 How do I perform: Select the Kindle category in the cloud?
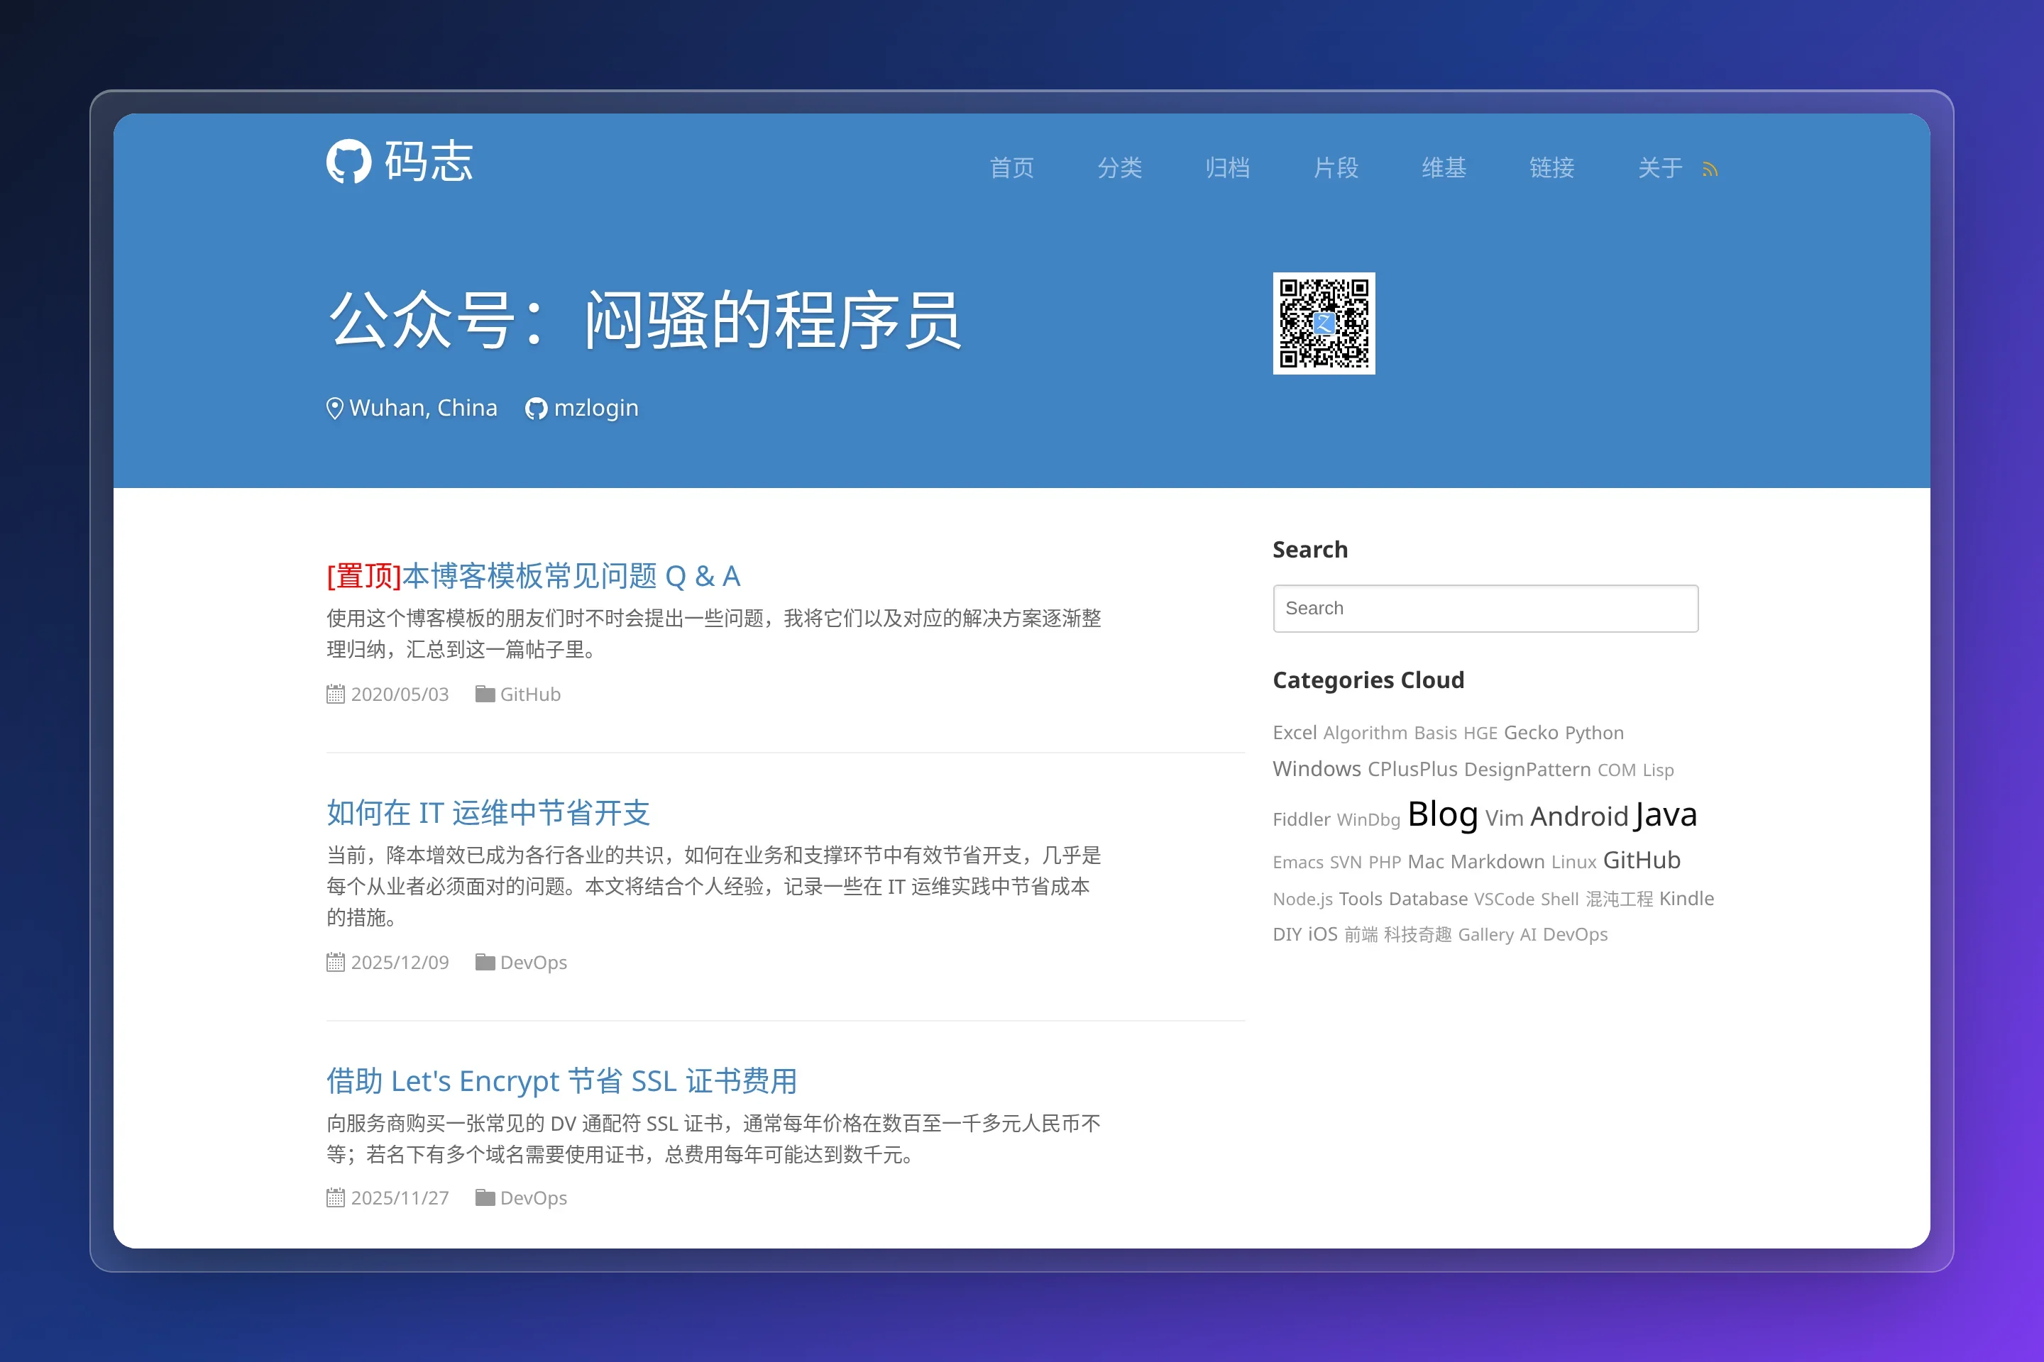pos(1687,898)
